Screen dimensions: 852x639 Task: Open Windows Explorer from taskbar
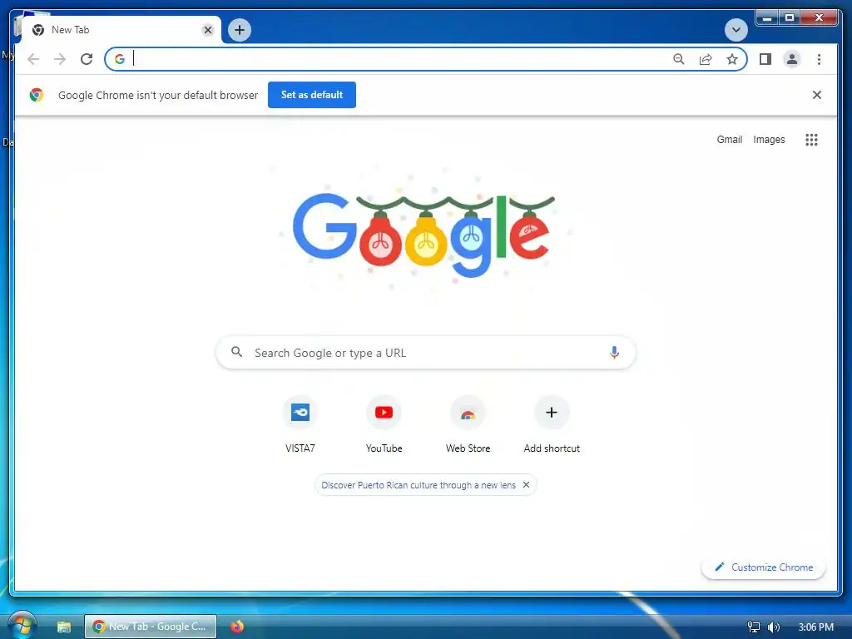(x=64, y=627)
